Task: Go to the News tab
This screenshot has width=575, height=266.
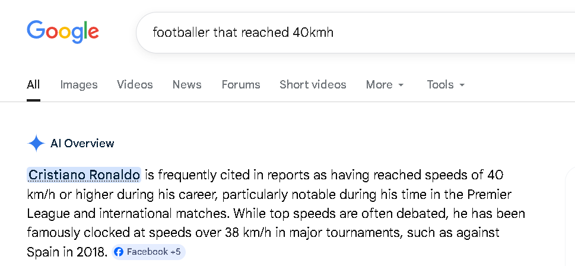Action: coord(187,84)
